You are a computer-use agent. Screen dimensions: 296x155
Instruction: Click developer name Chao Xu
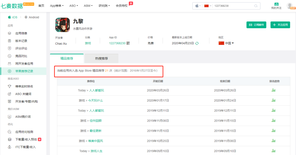(x=61, y=44)
